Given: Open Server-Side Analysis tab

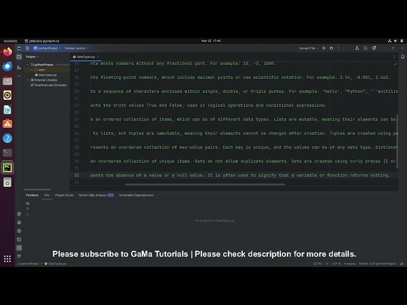Looking at the screenshot, I should 96,195.
